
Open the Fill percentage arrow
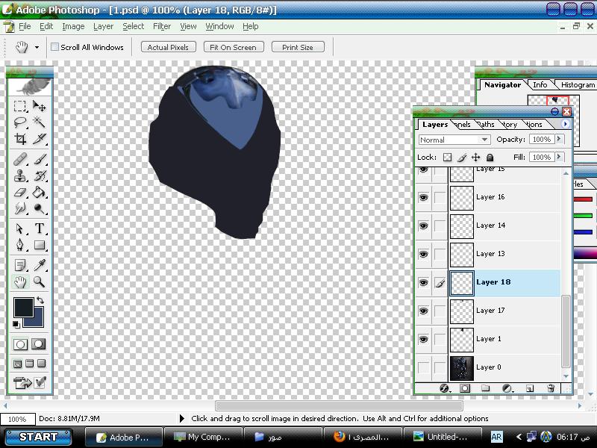[560, 158]
